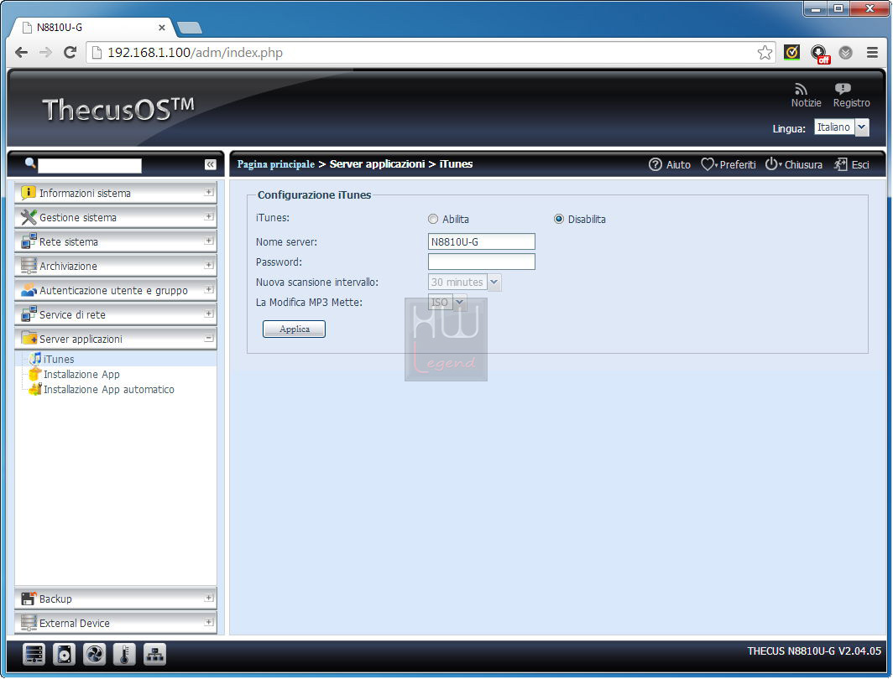Expand the External Device section plus button
This screenshot has width=893, height=679.
(x=208, y=622)
